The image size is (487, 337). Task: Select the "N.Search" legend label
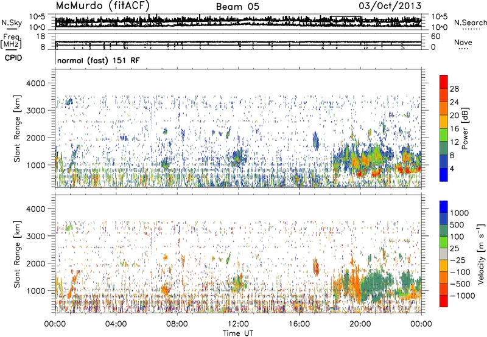(470, 23)
